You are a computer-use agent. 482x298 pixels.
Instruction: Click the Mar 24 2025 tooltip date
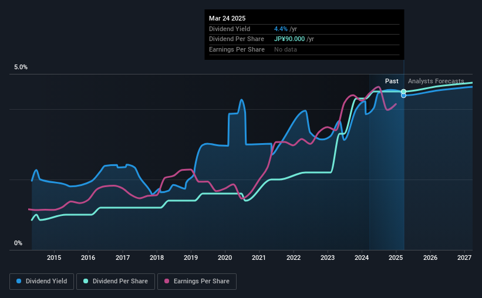click(227, 18)
